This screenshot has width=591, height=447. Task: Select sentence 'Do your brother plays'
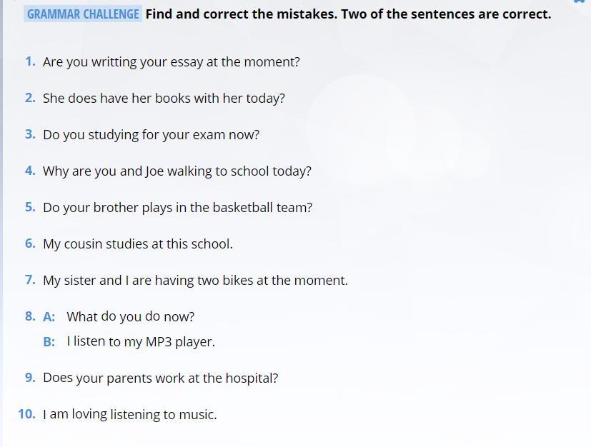[177, 208]
